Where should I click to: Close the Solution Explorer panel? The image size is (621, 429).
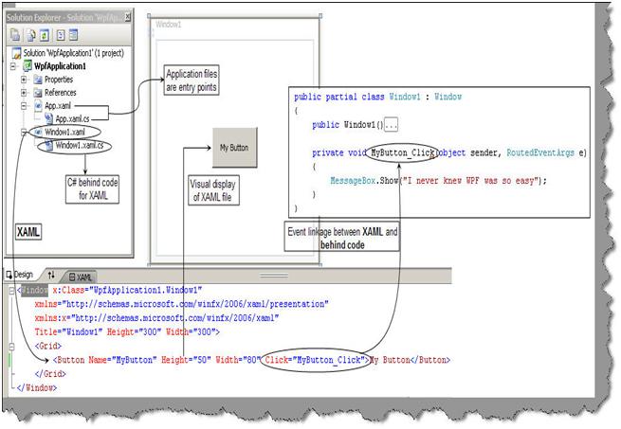(x=128, y=17)
